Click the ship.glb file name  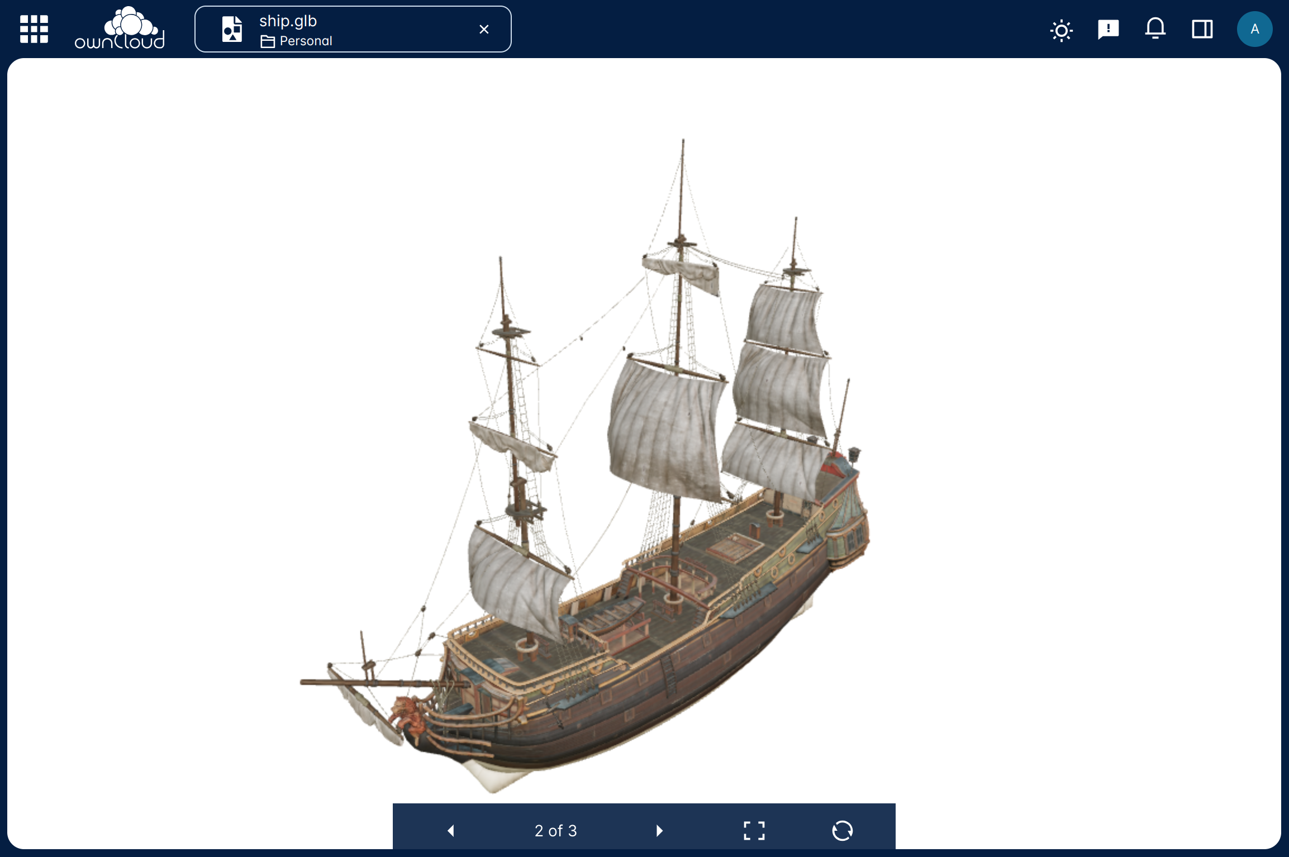click(x=288, y=21)
